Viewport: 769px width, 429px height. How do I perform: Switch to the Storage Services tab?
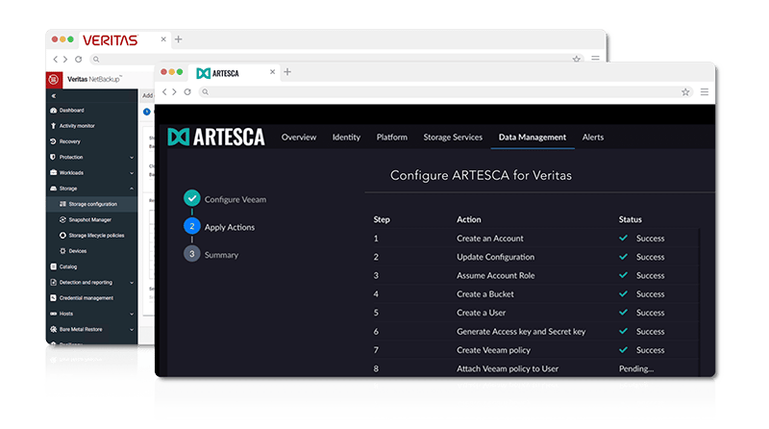(x=453, y=137)
